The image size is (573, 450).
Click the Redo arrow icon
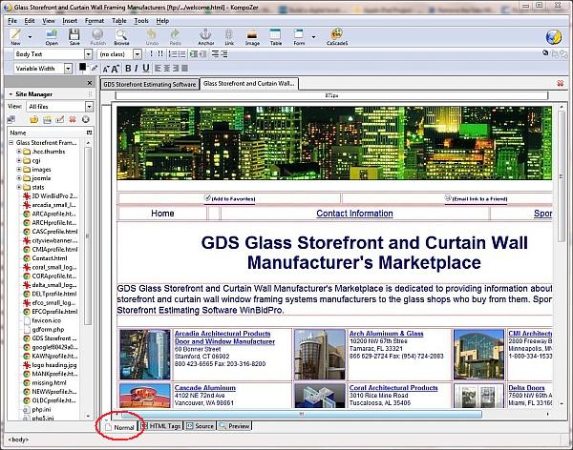(176, 37)
